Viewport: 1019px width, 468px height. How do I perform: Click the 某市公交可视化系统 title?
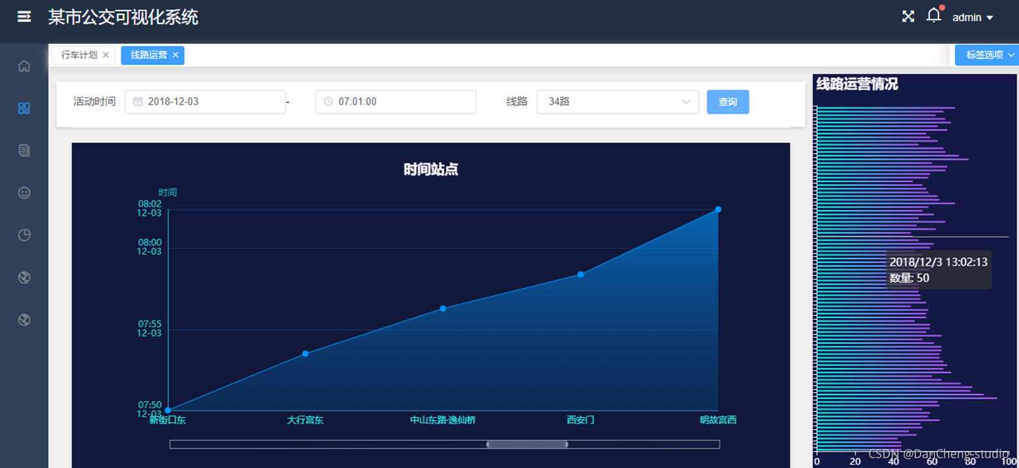click(123, 17)
